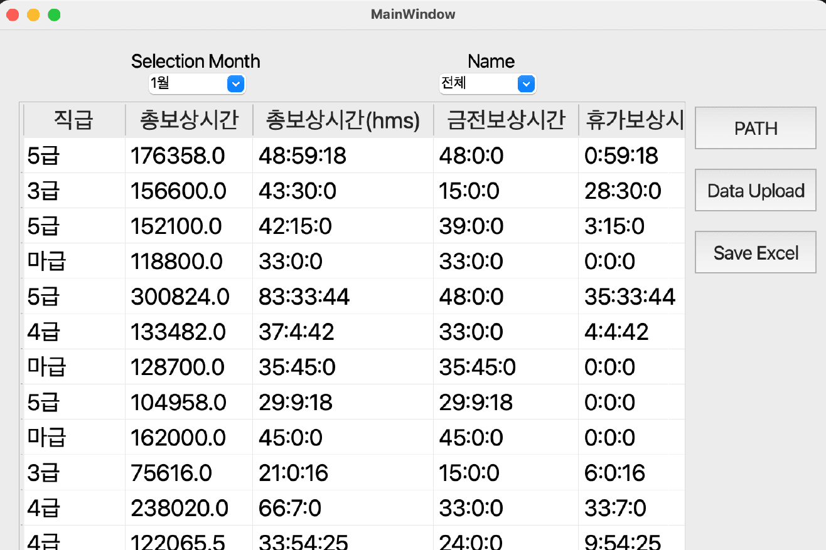Select the cell reading 42:15:0
This screenshot has width=826, height=550.
(x=343, y=226)
